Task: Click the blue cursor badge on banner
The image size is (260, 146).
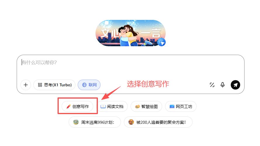Action: click(161, 42)
